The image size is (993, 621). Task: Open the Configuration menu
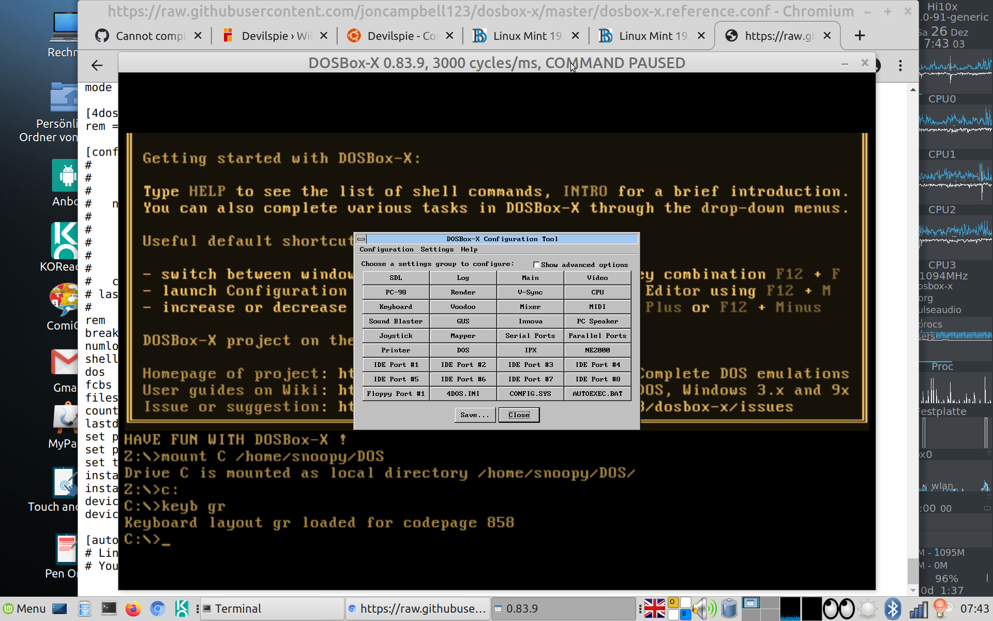[x=386, y=249]
